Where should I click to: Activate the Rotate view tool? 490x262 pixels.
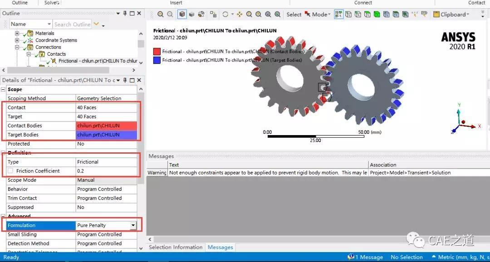click(x=225, y=14)
